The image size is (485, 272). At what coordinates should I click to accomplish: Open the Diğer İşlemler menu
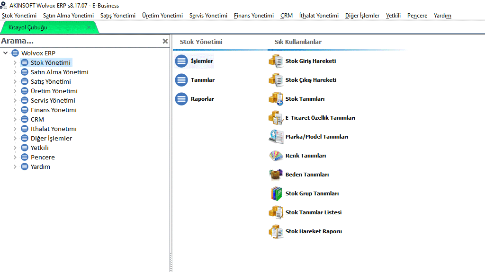pyautogui.click(x=362, y=16)
